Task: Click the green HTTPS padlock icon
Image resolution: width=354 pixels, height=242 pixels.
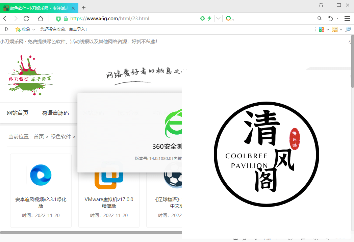Action: pos(66,19)
